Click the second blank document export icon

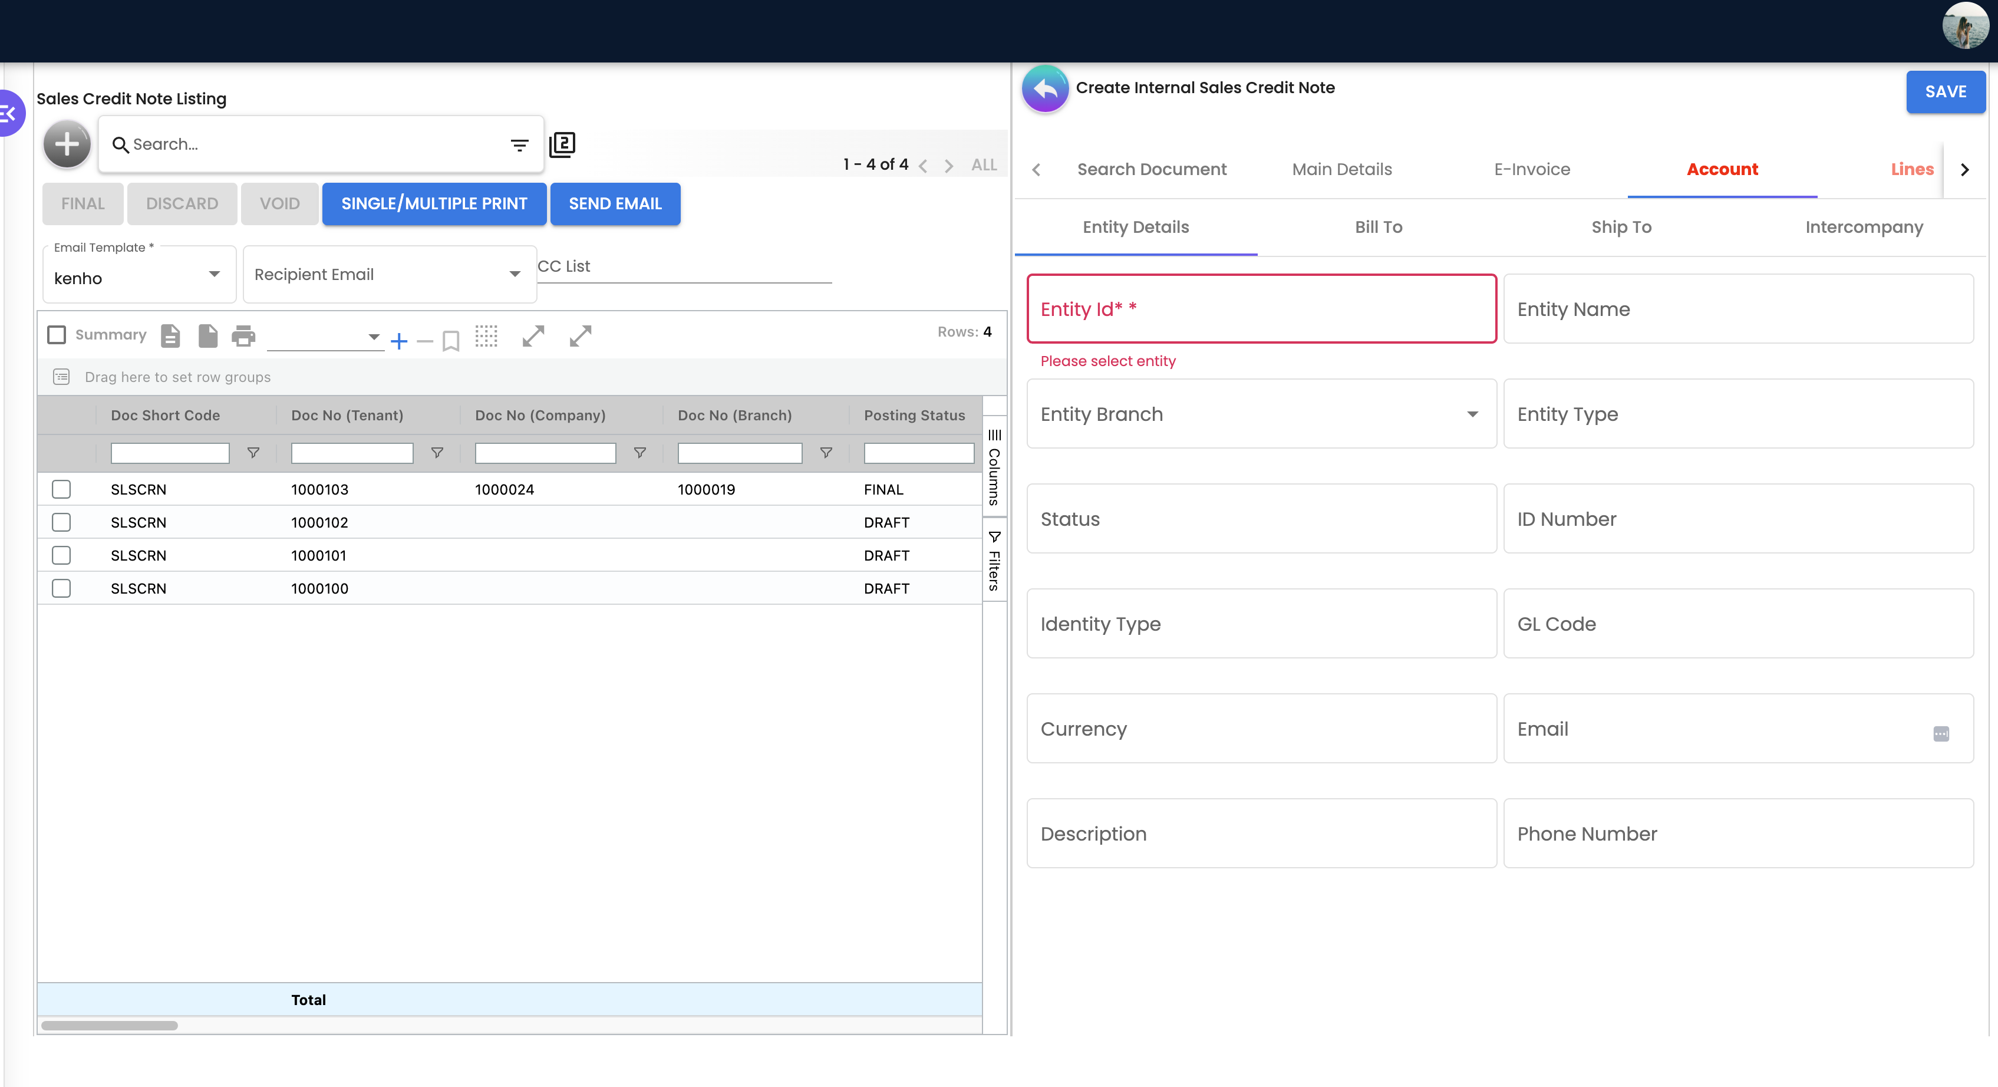tap(208, 335)
